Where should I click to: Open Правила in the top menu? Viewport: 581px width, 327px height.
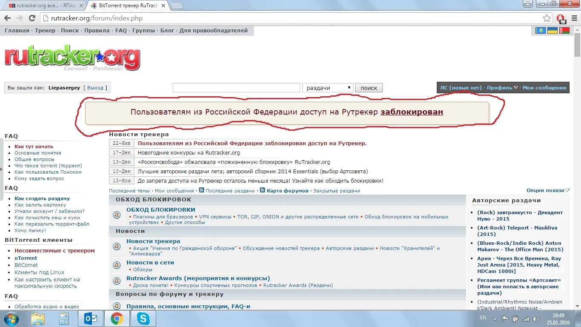coord(97,30)
